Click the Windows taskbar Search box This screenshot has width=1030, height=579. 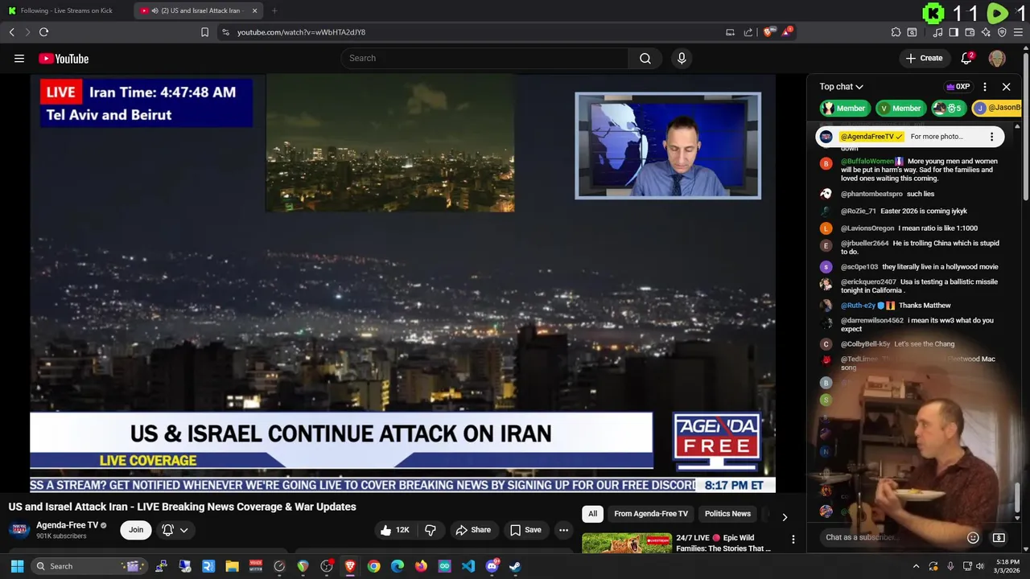coord(90,566)
